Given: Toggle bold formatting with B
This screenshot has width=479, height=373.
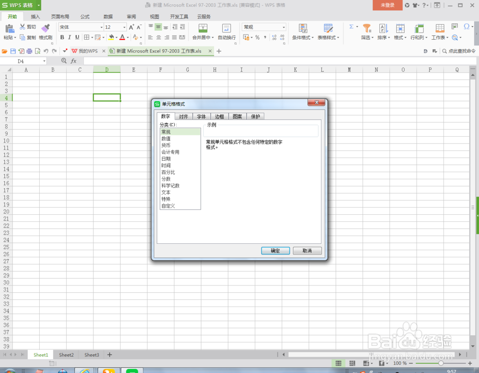Looking at the screenshot, I should (62, 37).
